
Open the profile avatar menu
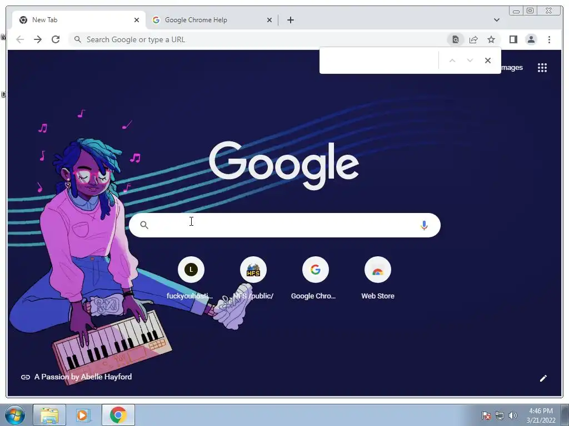tap(531, 39)
